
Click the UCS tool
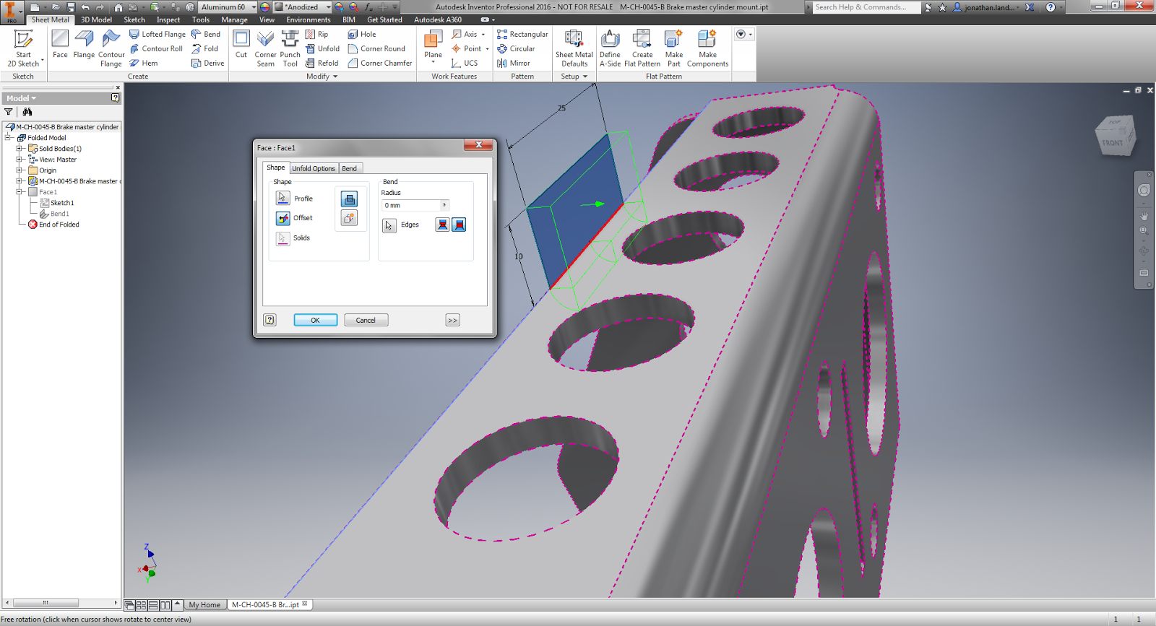[x=465, y=63]
